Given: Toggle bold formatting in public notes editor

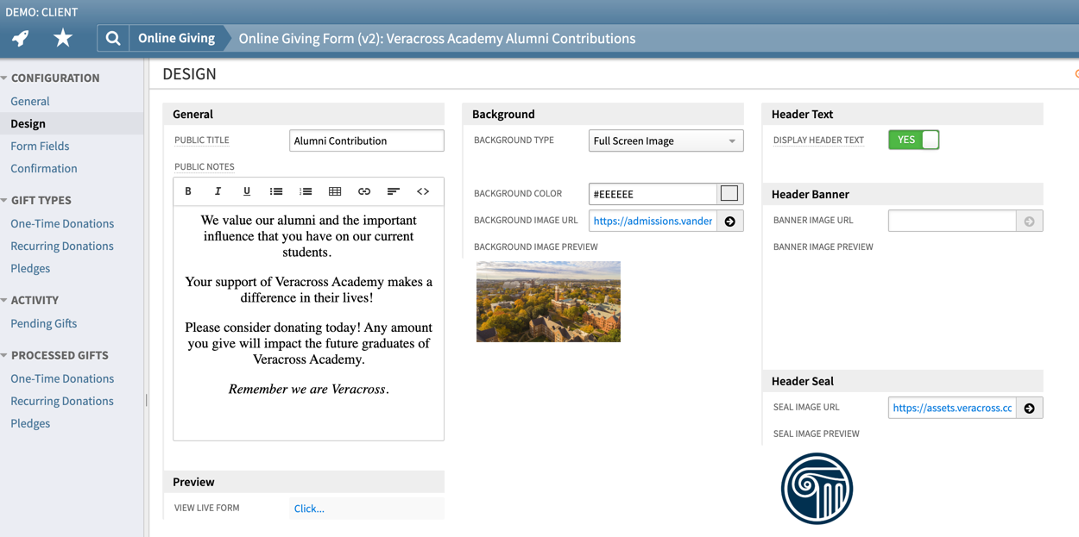Looking at the screenshot, I should (x=188, y=191).
